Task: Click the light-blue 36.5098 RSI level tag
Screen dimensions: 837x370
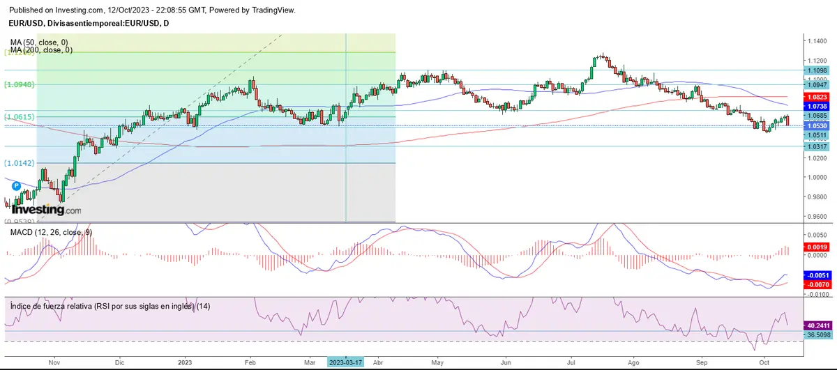Action: pos(815,334)
